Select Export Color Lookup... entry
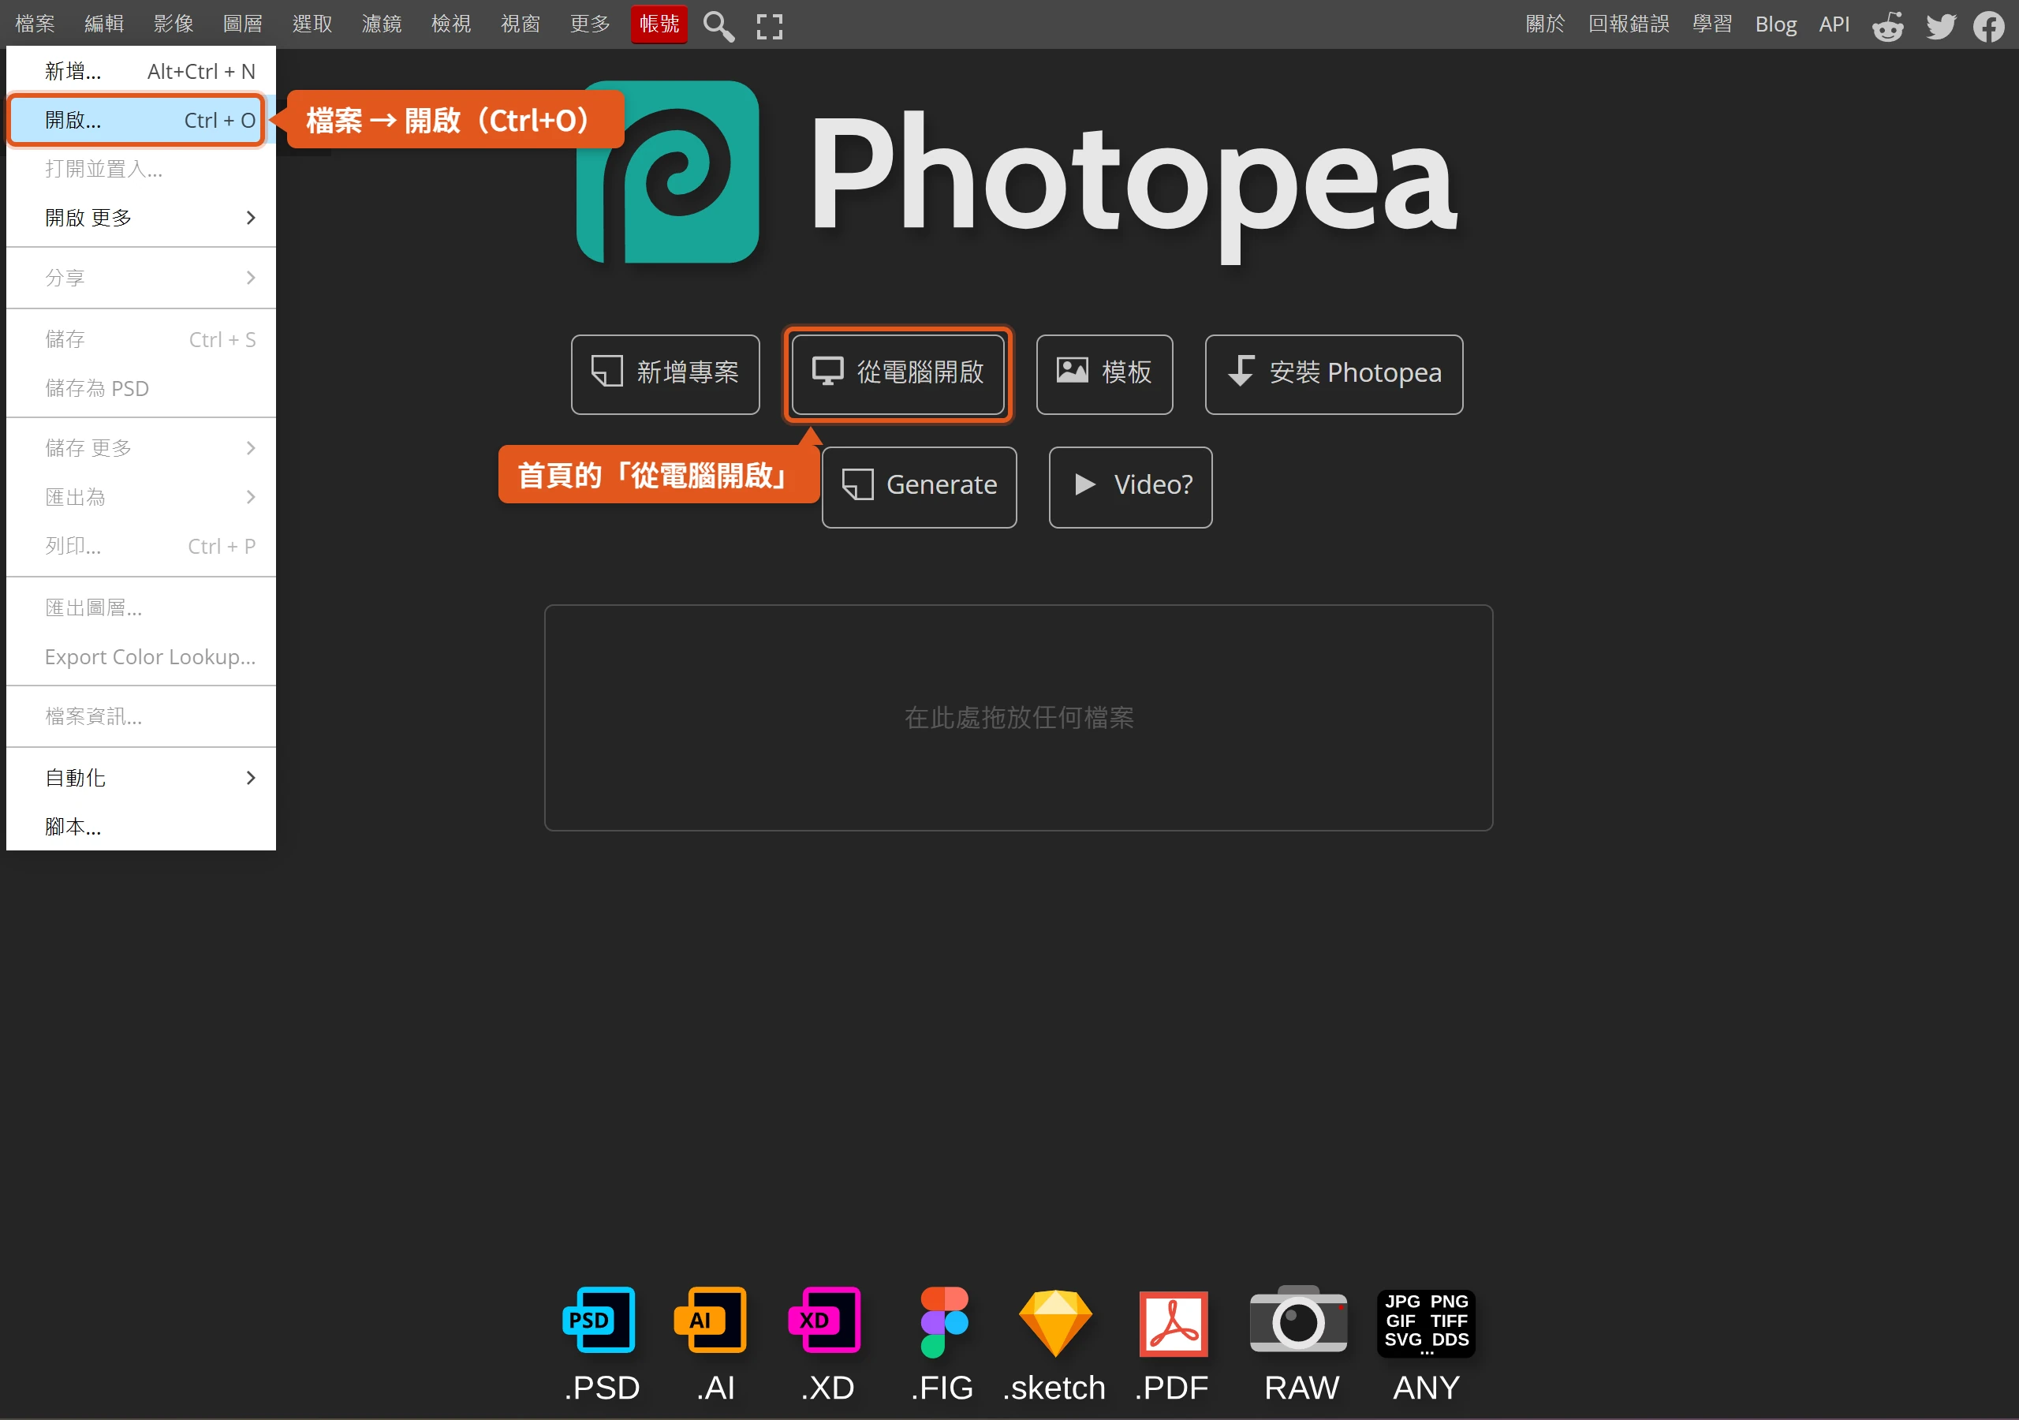 point(140,657)
